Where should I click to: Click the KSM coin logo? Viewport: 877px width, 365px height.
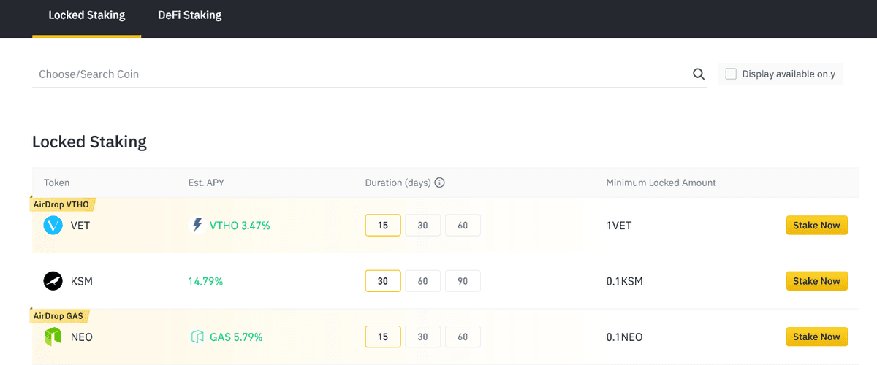53,281
